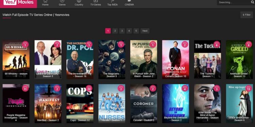Click the search magnifier icon
The height and width of the screenshot is (127, 255).
252,2
